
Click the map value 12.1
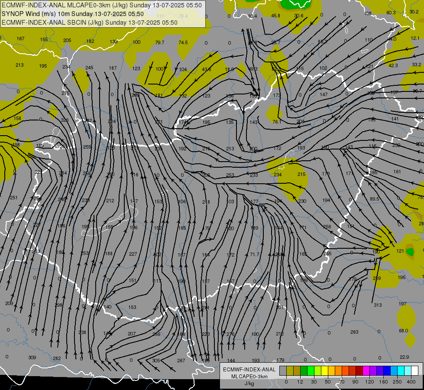point(415,38)
